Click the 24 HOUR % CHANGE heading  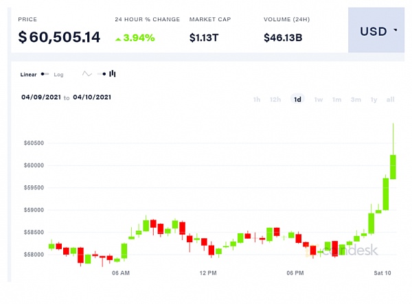(x=148, y=19)
